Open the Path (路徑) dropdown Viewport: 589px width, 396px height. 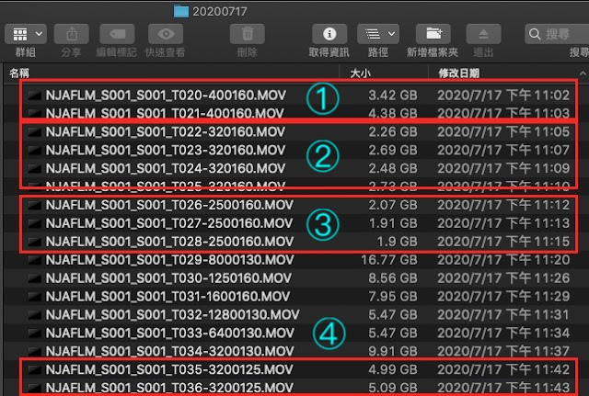(x=378, y=34)
